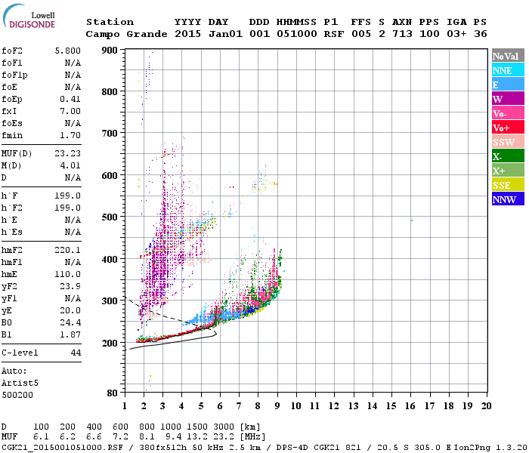Select the X+ legend swatch

pyautogui.click(x=508, y=170)
